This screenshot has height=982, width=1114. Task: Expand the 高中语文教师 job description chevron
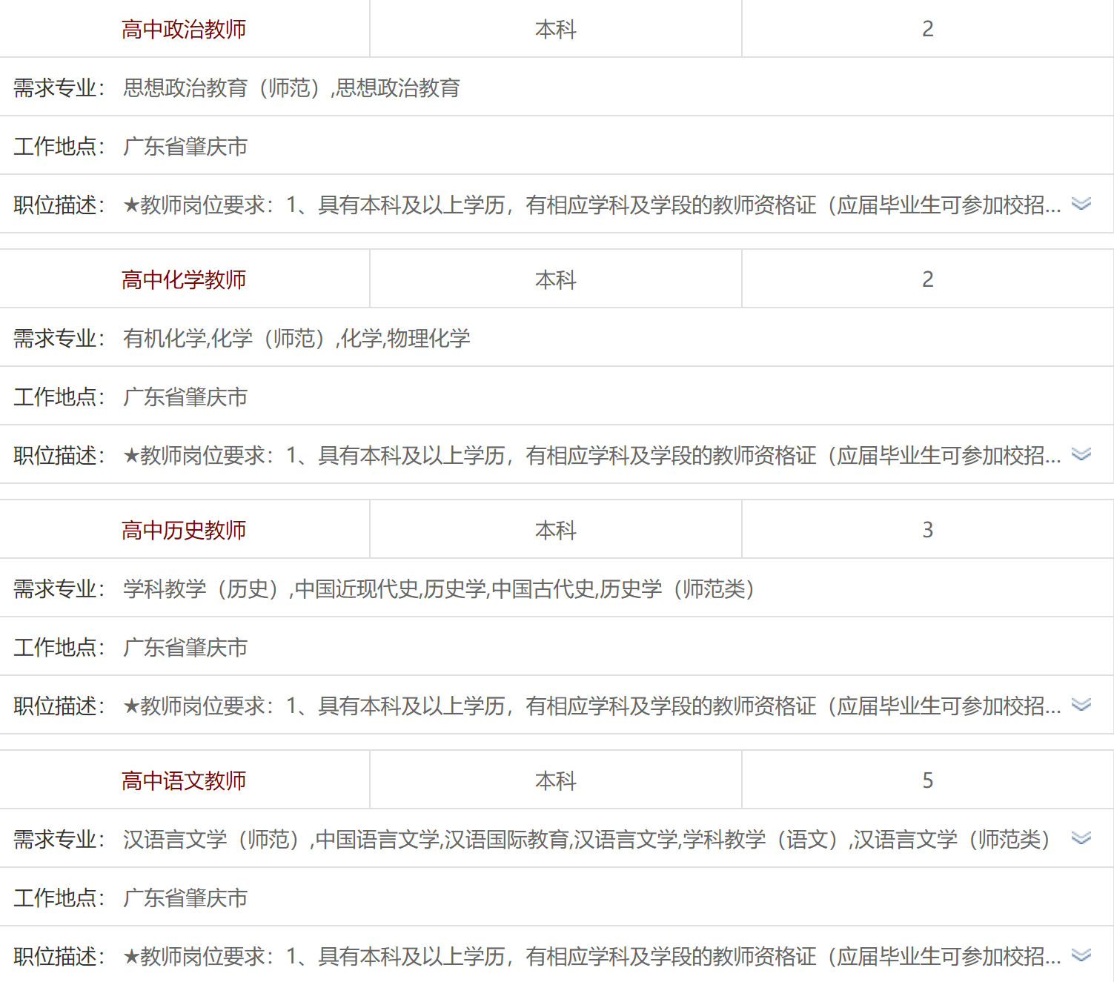tap(1081, 955)
